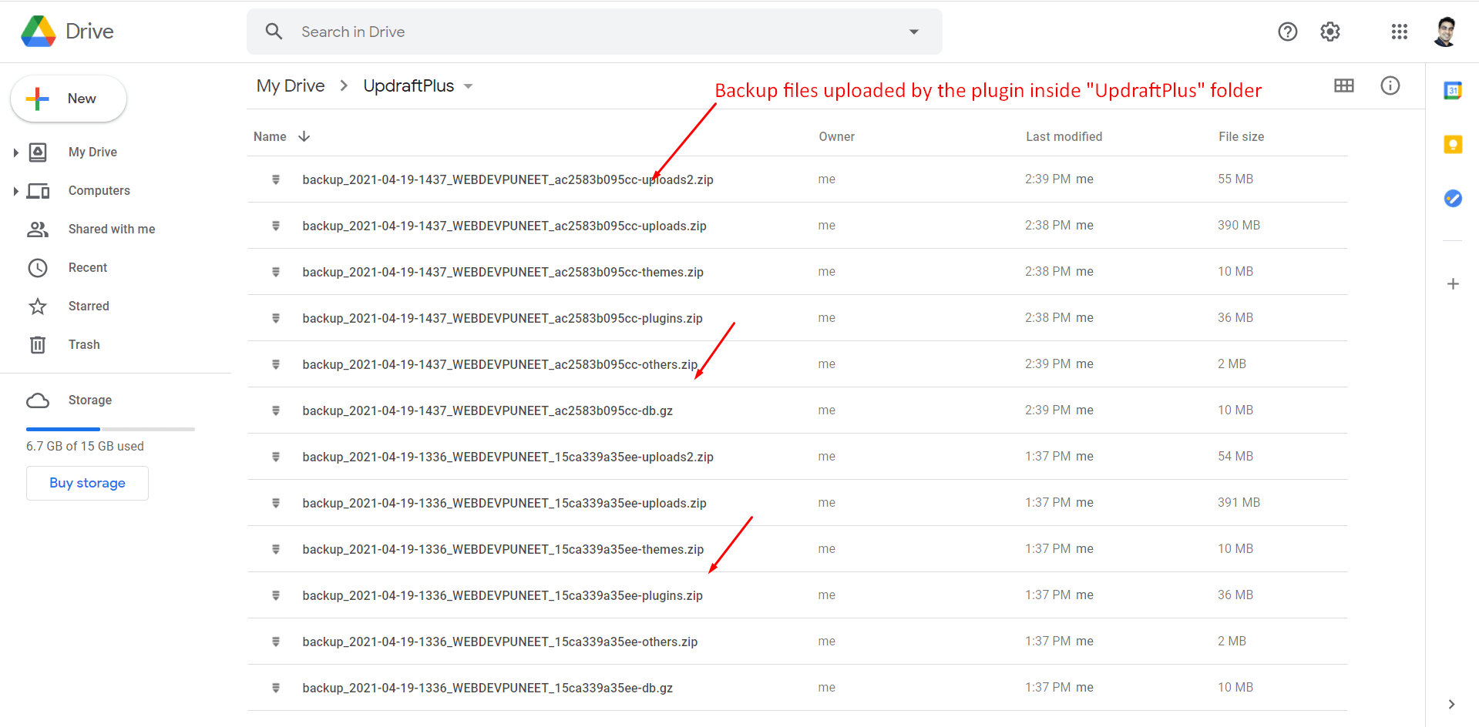
Task: Click the search magnifier icon
Action: tap(274, 32)
